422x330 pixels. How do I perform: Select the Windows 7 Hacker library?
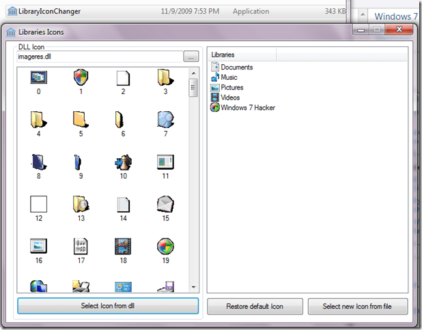pyautogui.click(x=243, y=108)
